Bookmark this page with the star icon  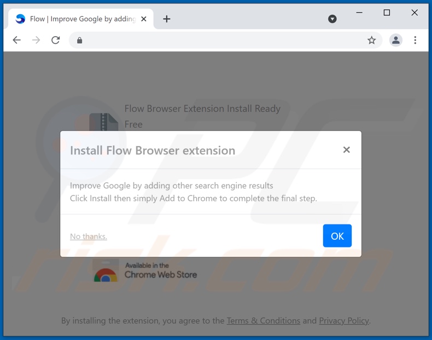(x=371, y=41)
